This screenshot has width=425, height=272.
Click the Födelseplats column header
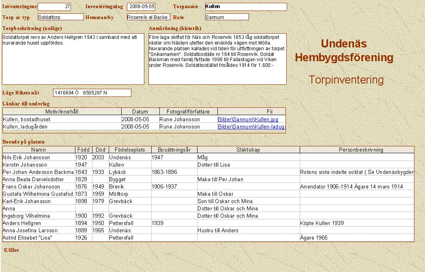(129, 150)
